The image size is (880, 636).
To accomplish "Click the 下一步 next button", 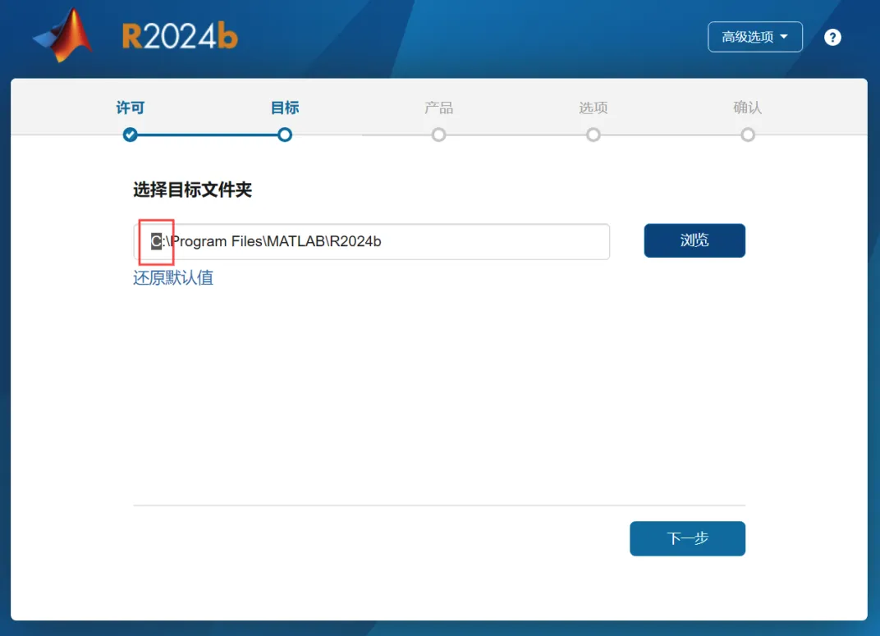I will (x=688, y=538).
